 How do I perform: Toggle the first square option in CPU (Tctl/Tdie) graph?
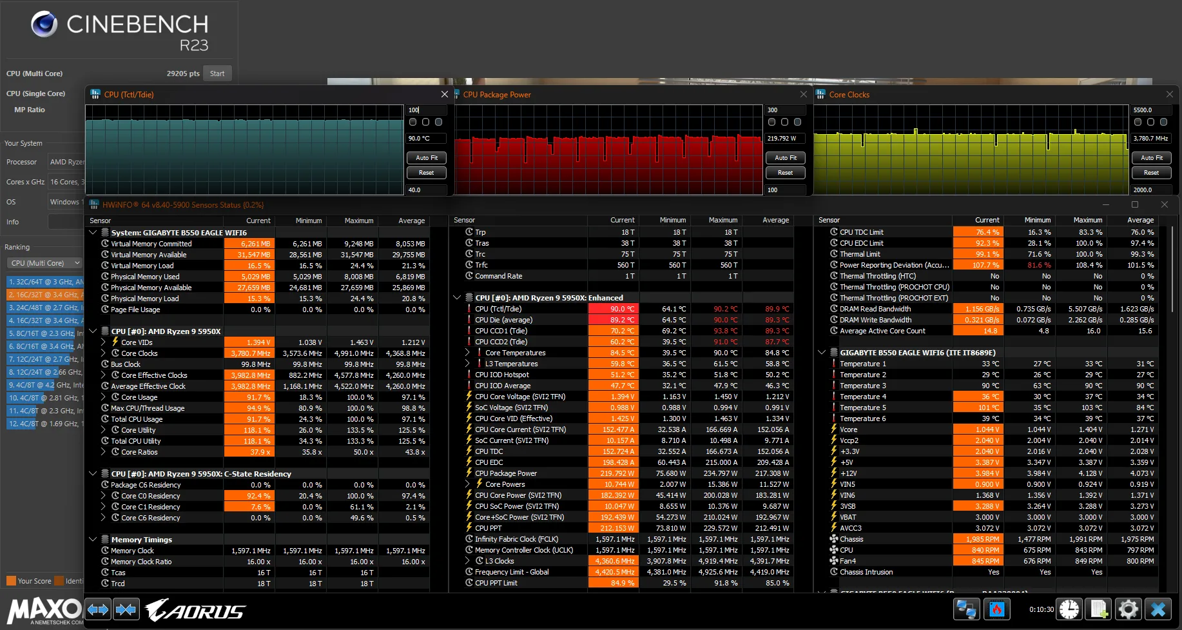coord(413,122)
